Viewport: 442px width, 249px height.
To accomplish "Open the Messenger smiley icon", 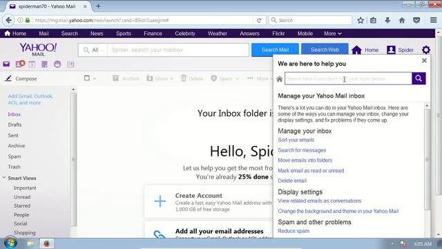I will 57,64.
